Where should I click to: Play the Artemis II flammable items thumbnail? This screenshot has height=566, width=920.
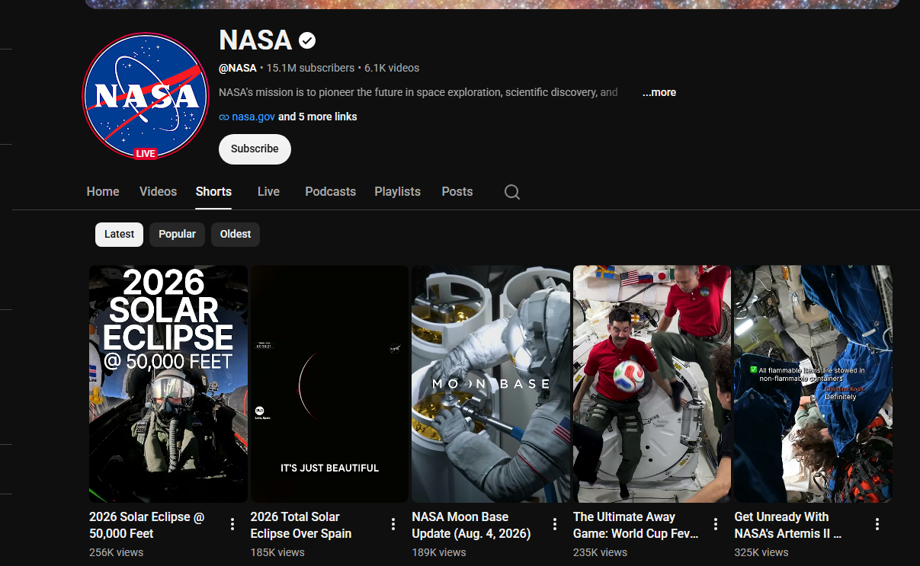(813, 383)
